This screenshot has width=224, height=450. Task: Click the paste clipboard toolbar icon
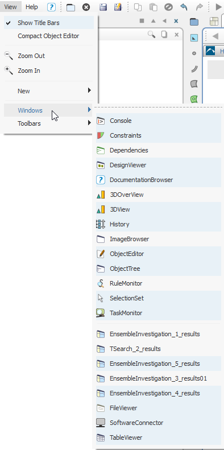click(x=154, y=7)
